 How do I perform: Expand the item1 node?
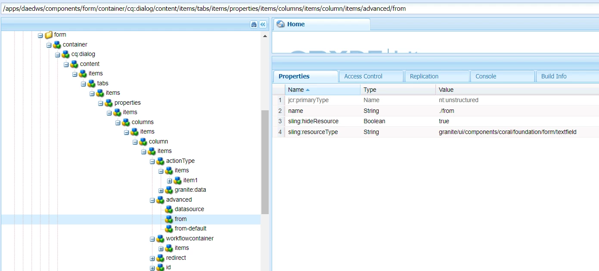[170, 181]
